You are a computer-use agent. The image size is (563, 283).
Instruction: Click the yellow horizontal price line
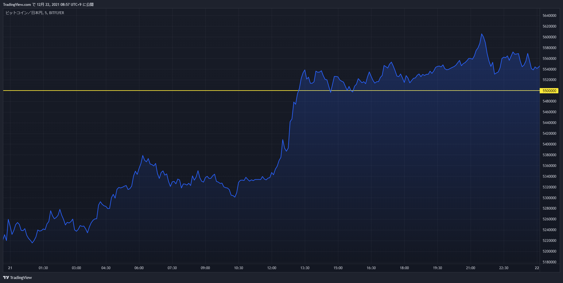271,91
